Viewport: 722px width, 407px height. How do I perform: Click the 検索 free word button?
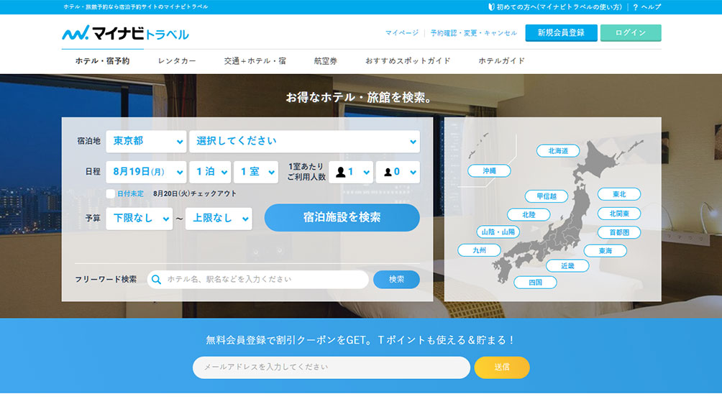[x=396, y=280]
